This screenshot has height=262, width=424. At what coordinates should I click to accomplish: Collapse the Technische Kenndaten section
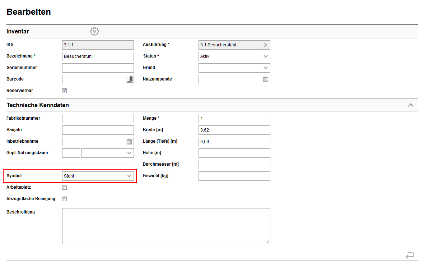point(410,105)
